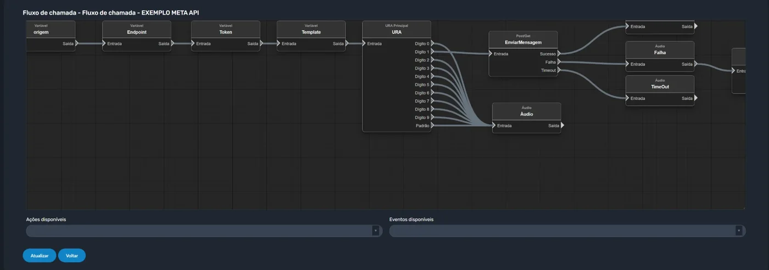Click the Entrada port of Áudio node
769x270 pixels.
494,126
